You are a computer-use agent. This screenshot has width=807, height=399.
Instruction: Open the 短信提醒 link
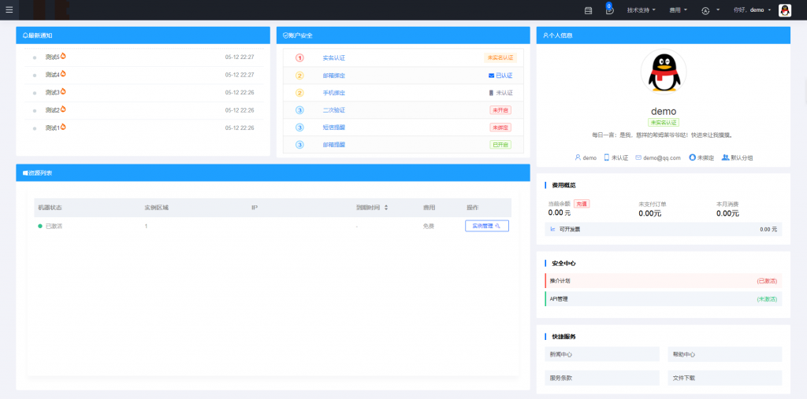click(333, 127)
